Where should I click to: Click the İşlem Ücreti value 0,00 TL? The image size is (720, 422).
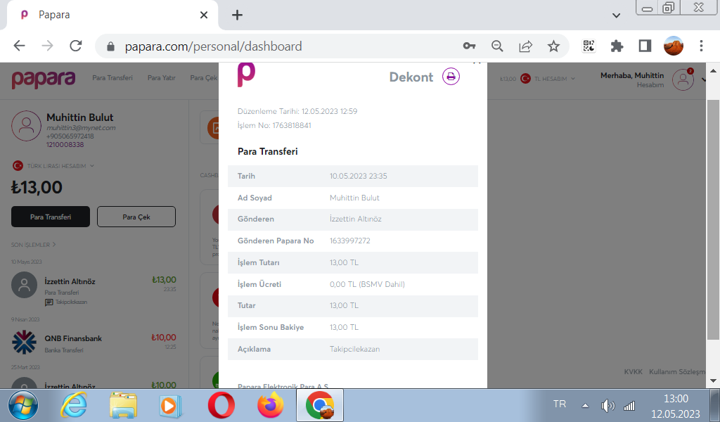(367, 284)
